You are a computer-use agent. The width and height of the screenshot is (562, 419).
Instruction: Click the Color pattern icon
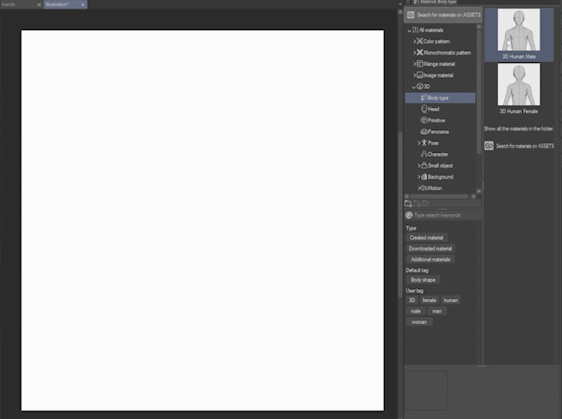pos(419,41)
